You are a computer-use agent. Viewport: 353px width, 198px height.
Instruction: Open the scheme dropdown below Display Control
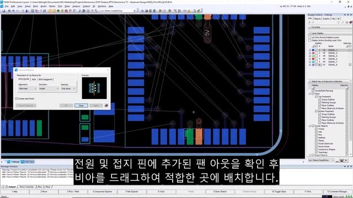coord(321,160)
